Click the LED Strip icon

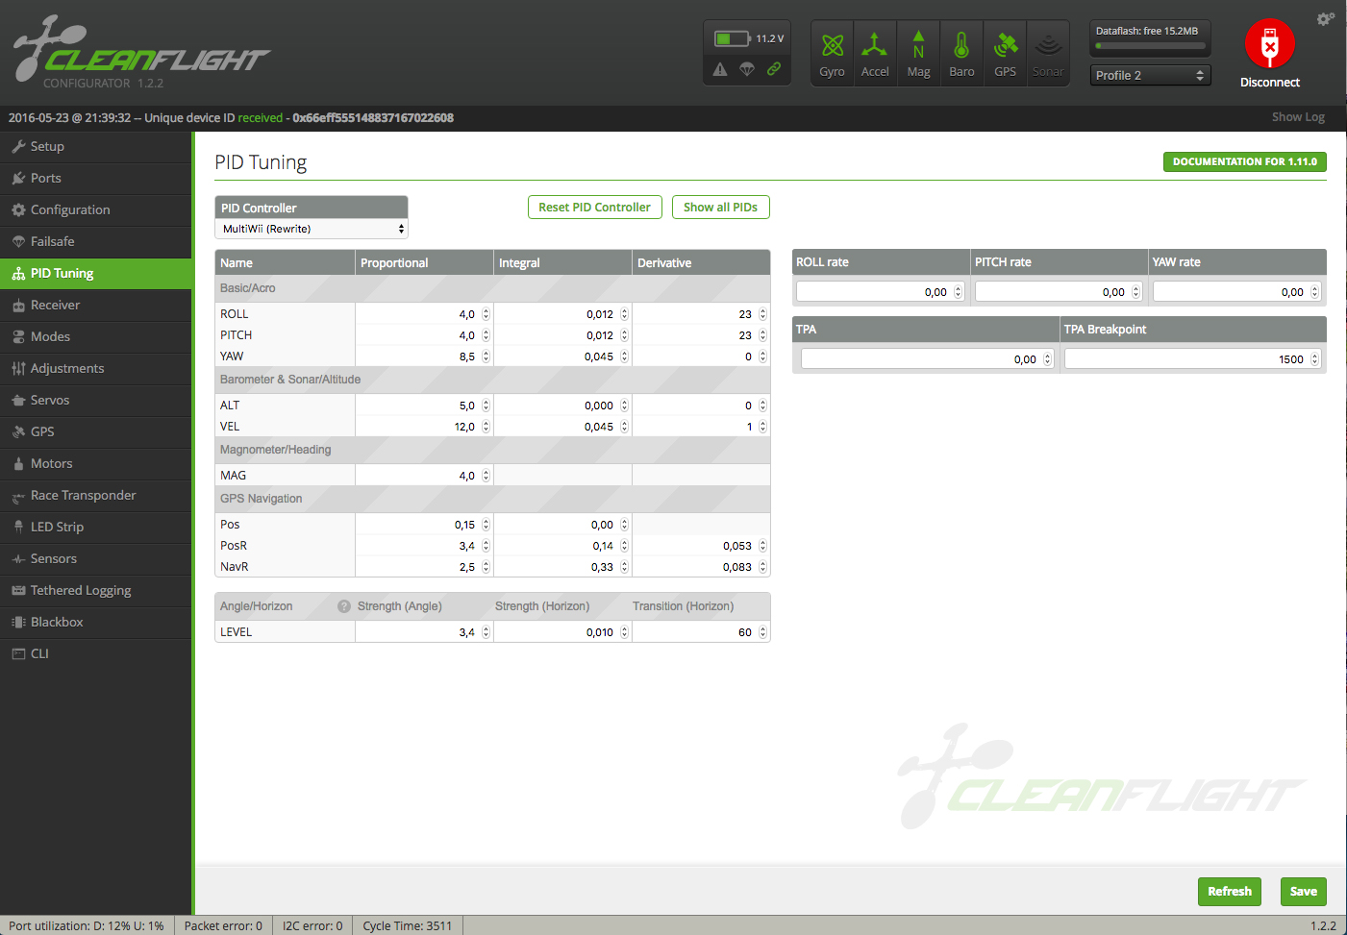pos(18,527)
